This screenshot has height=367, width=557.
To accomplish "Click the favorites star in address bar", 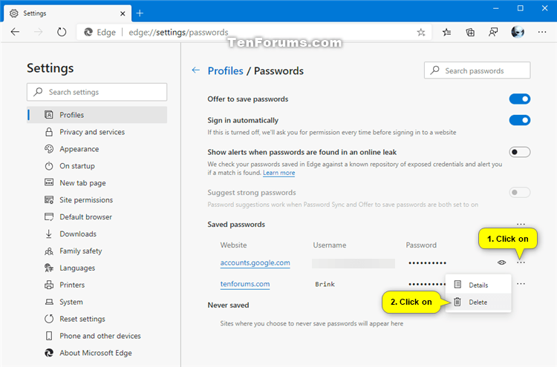I will (x=421, y=32).
